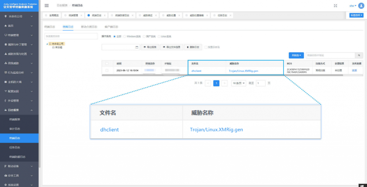Close the 终端管理 tab
The height and width of the screenshot is (187, 367).
coord(81,15)
